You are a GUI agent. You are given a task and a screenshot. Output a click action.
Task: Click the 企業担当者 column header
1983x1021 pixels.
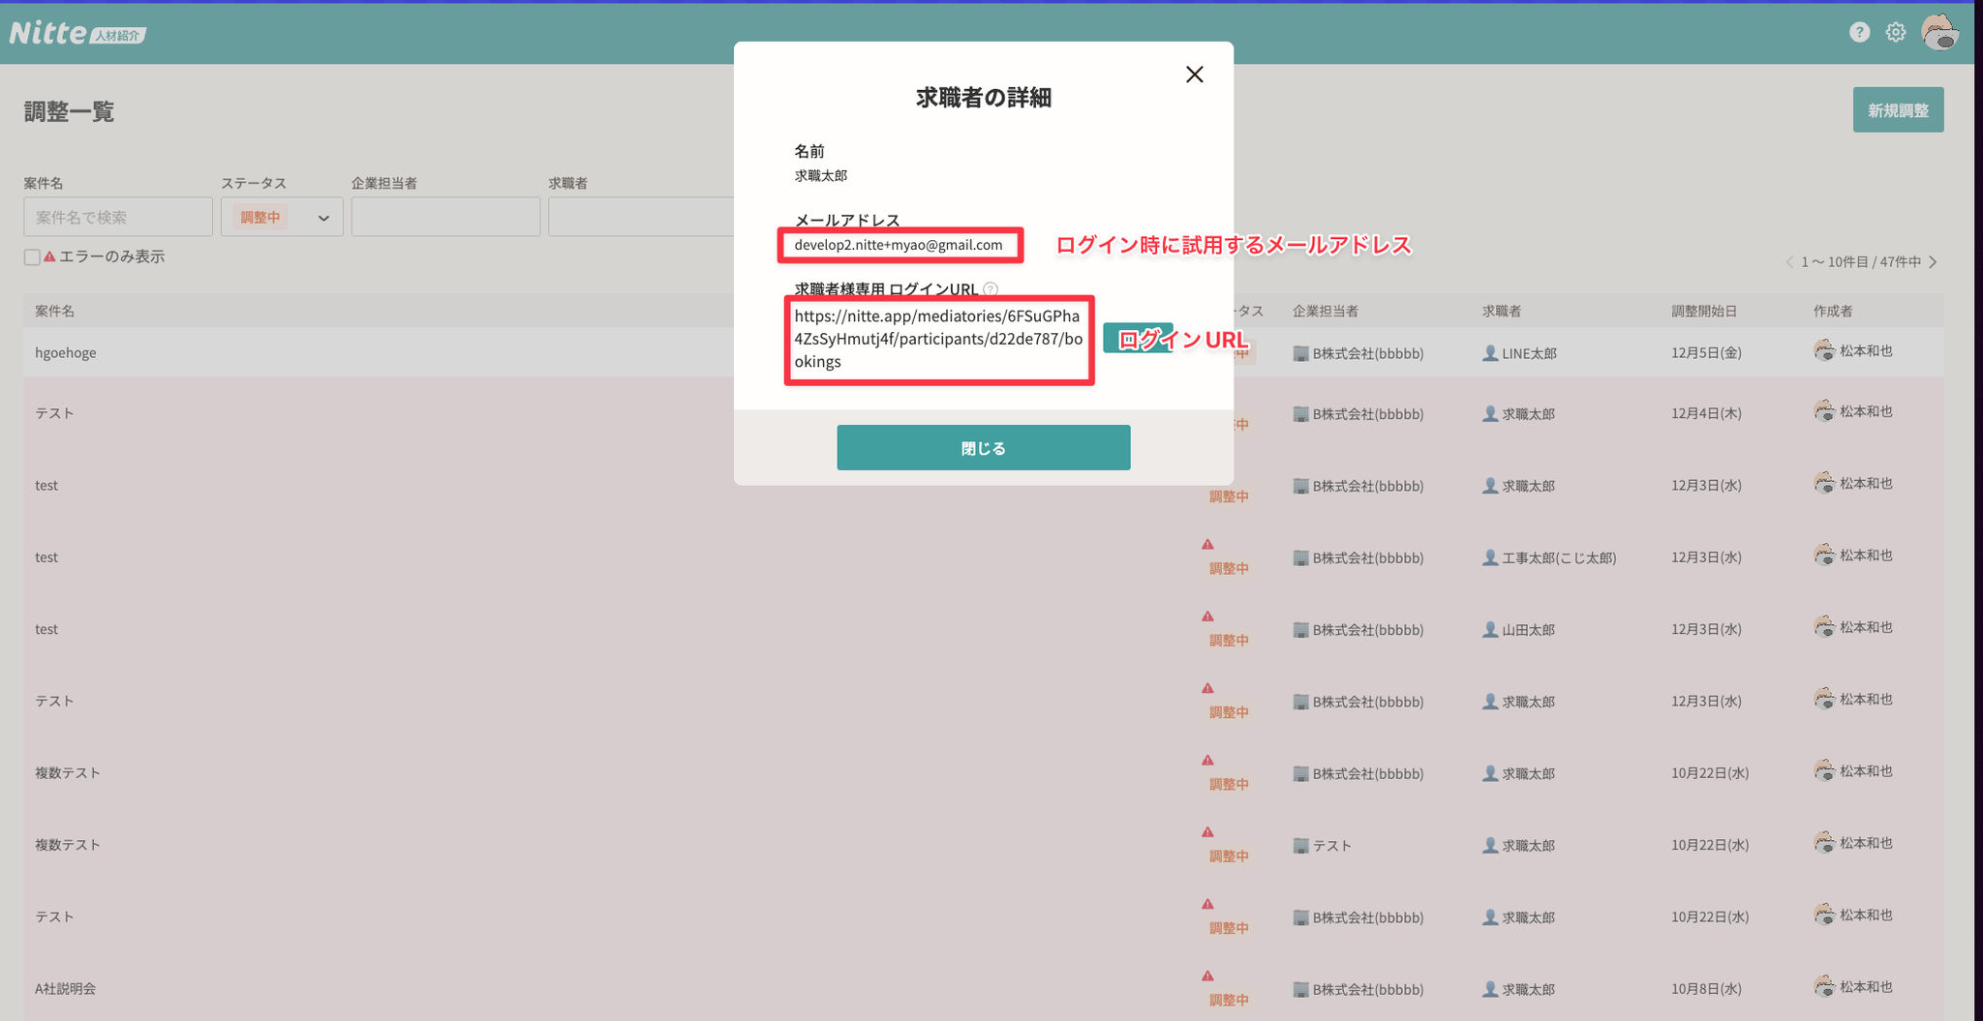[x=1325, y=311]
